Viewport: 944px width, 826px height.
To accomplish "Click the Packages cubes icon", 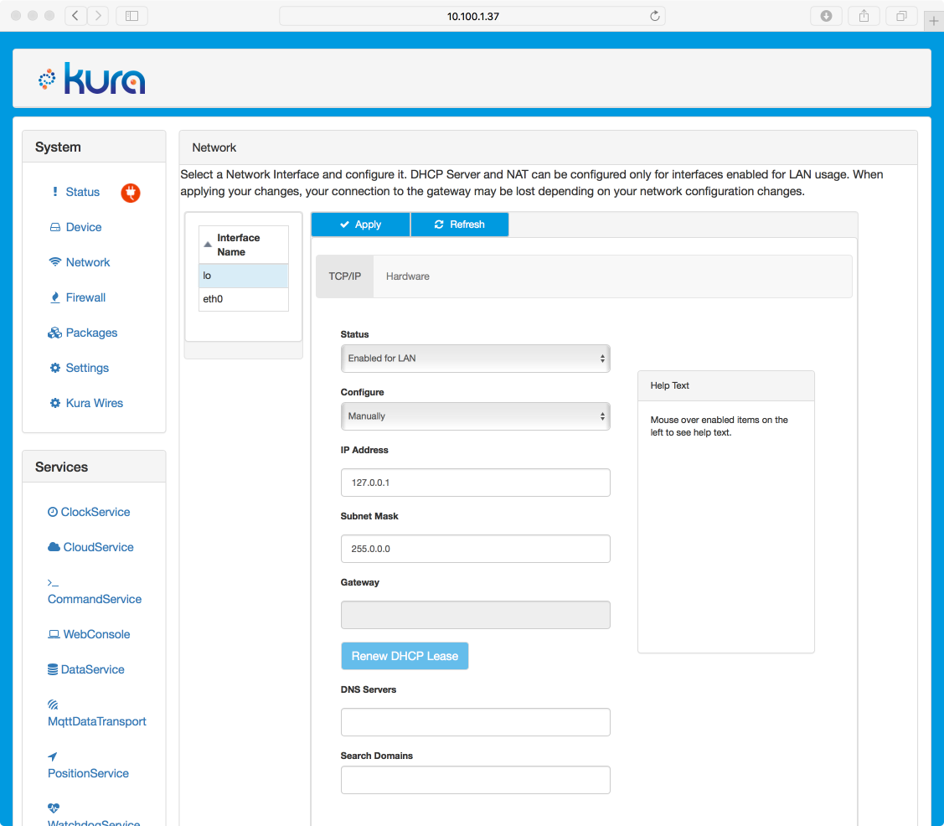I will click(x=54, y=333).
